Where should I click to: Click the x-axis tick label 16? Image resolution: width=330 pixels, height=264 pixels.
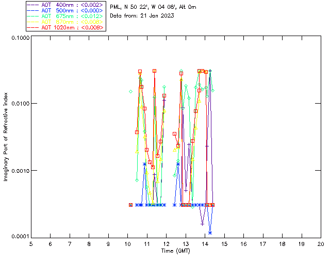click(243, 244)
